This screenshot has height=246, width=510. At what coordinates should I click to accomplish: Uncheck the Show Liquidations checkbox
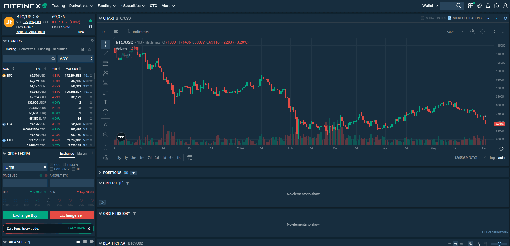tap(450, 18)
